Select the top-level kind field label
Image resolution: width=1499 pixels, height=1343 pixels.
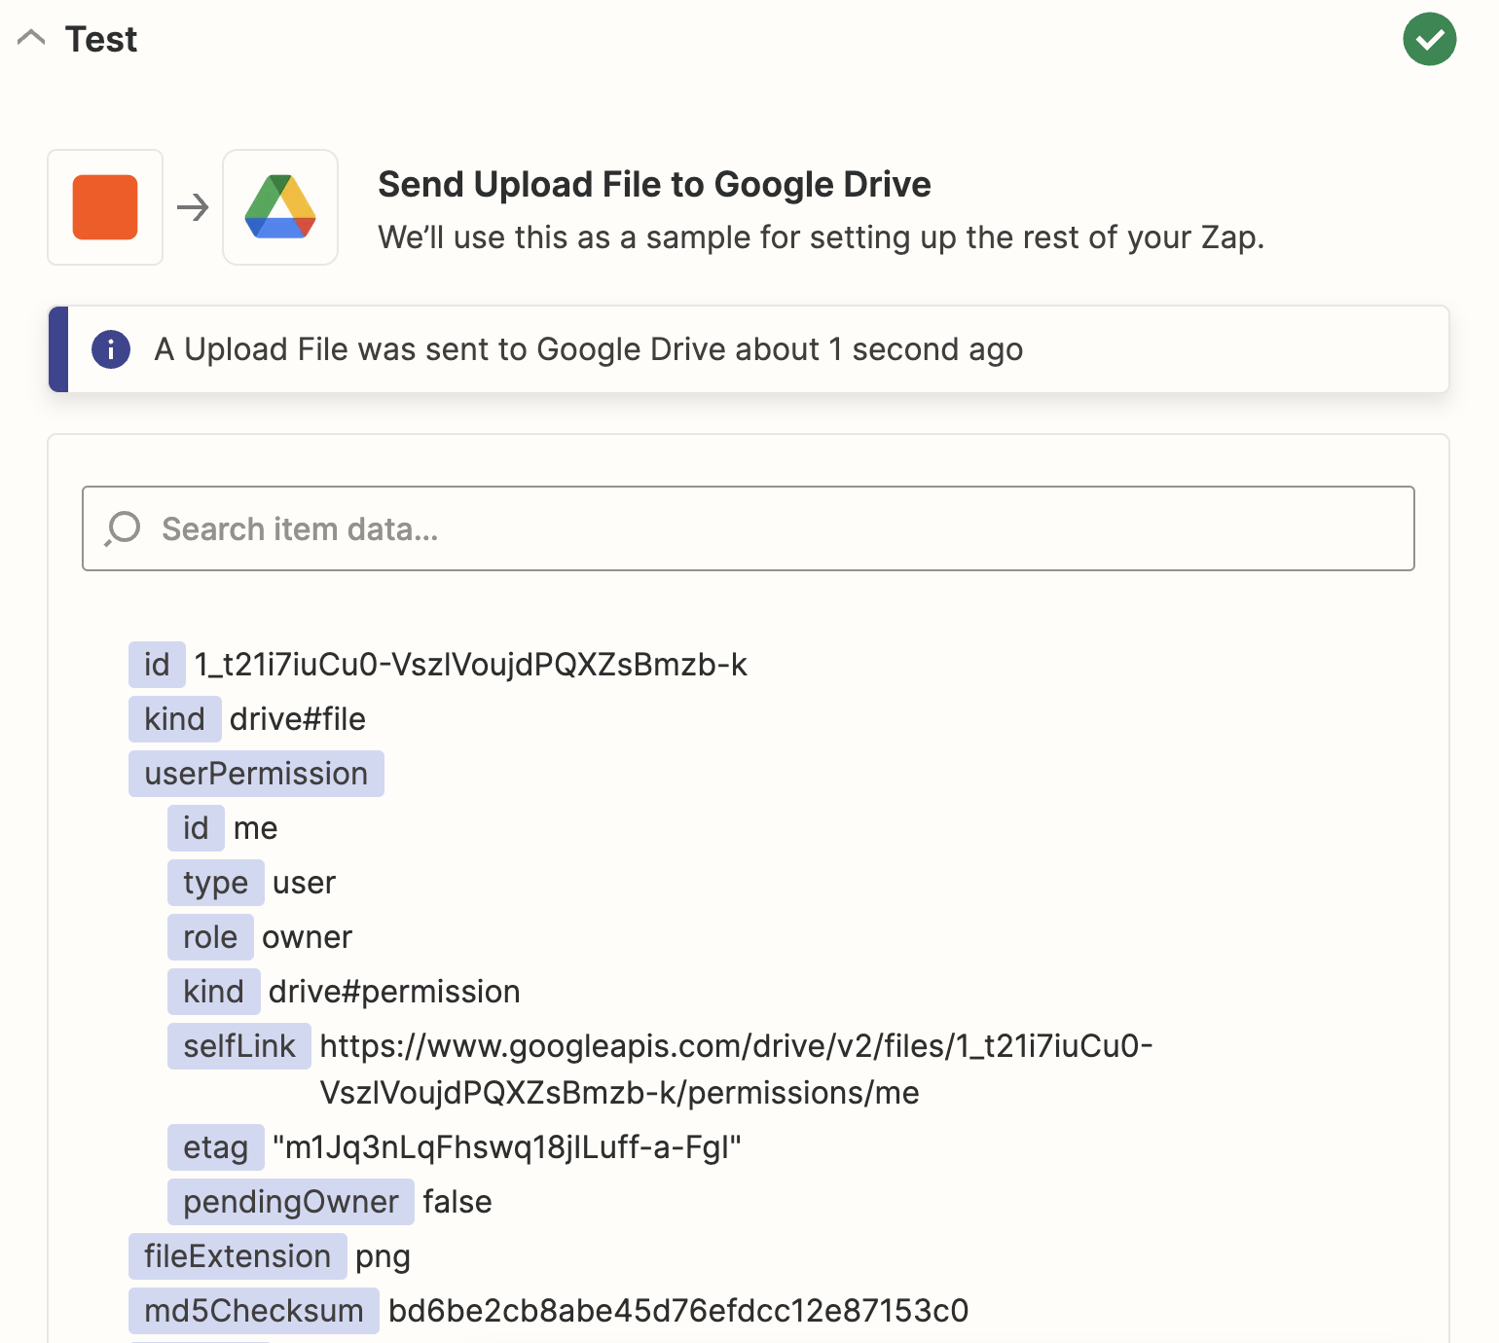click(x=174, y=719)
